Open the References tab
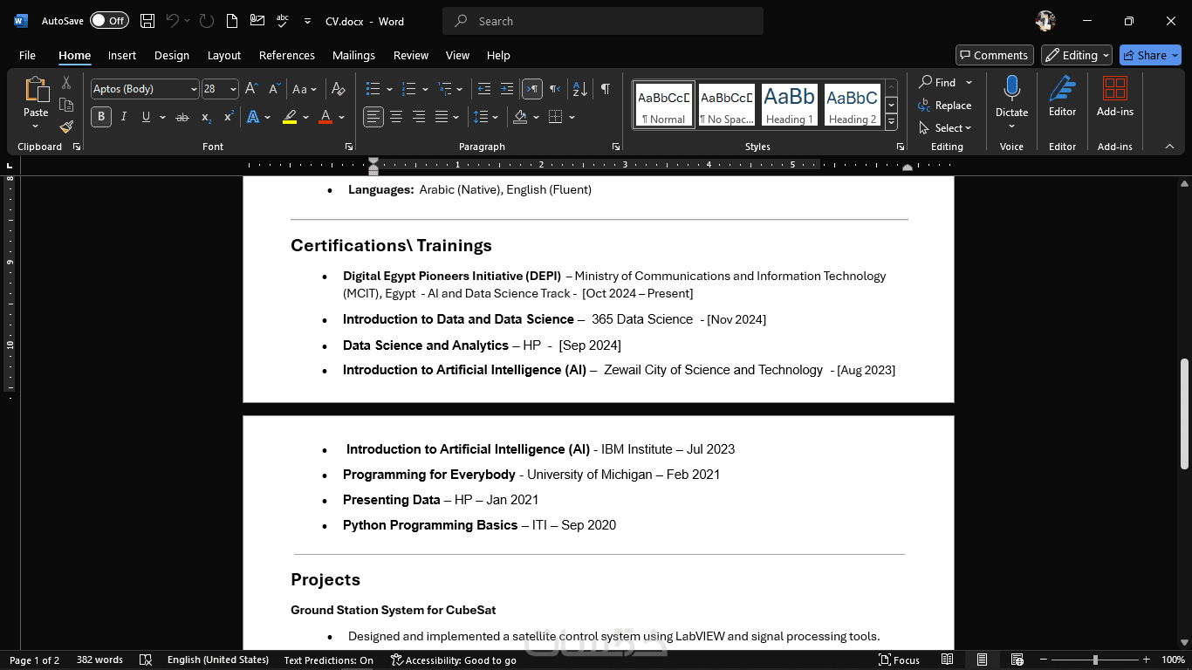1192x670 pixels. pyautogui.click(x=286, y=55)
